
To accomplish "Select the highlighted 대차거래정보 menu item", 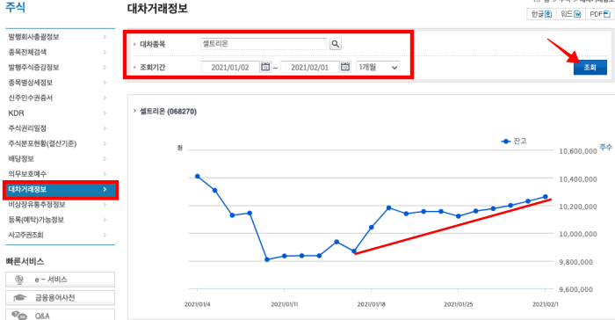I will click(x=60, y=189).
